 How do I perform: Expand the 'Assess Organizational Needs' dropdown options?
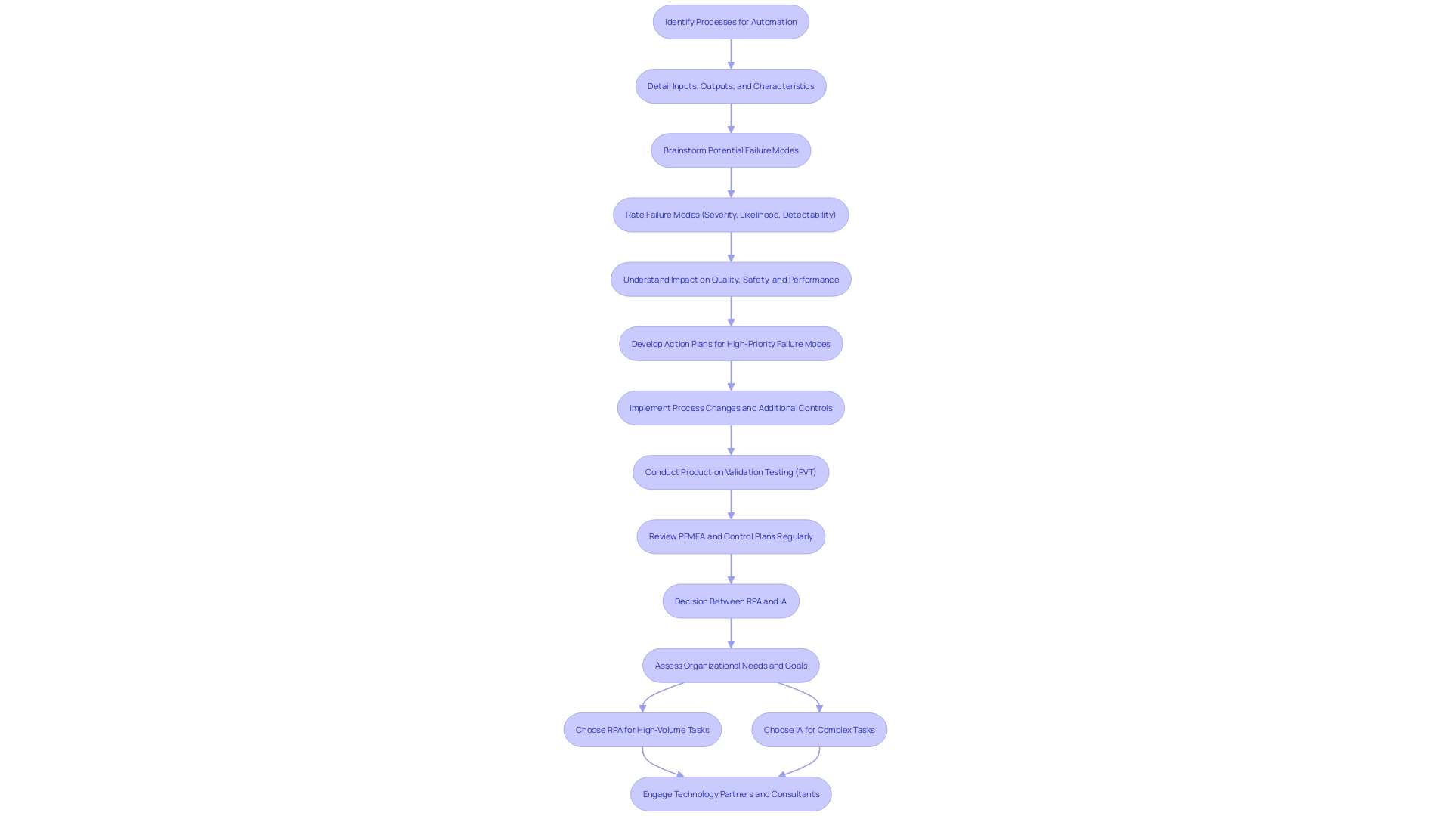(x=729, y=665)
